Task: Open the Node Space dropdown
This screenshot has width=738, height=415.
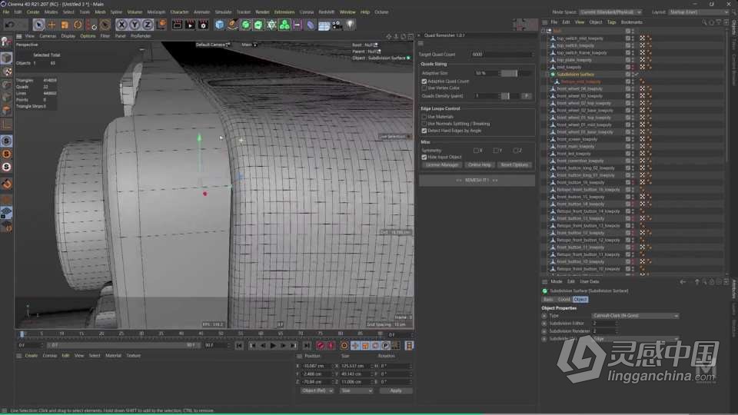Action: 610,12
